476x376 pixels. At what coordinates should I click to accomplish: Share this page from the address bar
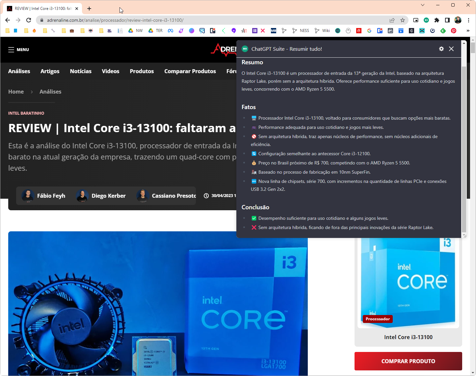392,20
